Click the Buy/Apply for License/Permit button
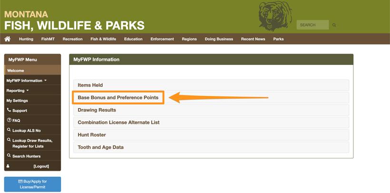The width and height of the screenshot is (390, 193). 33,184
